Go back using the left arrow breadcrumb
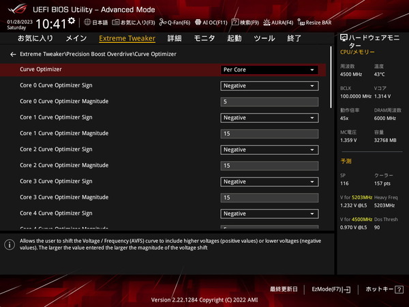 tap(13, 54)
